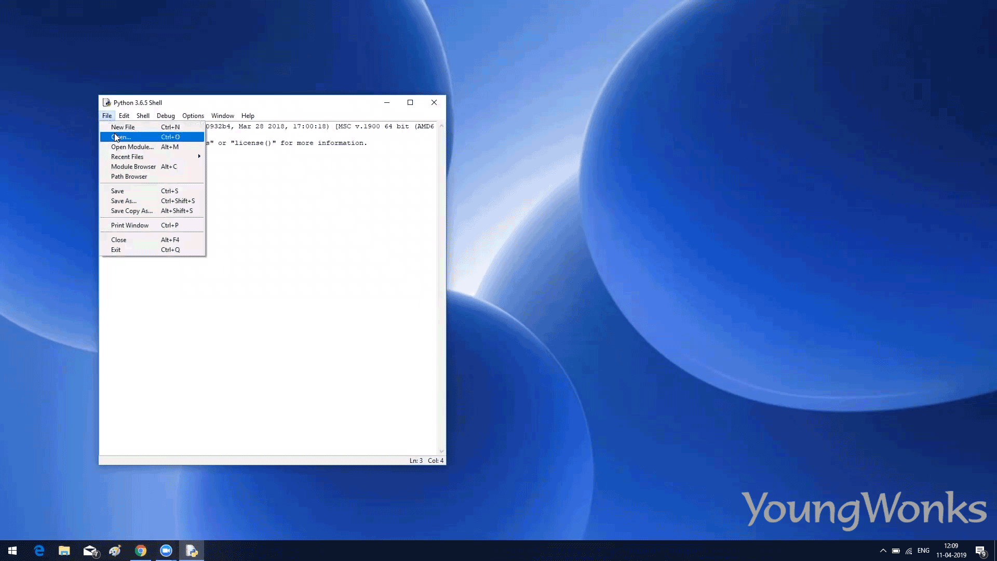Open the Window menu
Screen dimensions: 997x561
pos(223,116)
